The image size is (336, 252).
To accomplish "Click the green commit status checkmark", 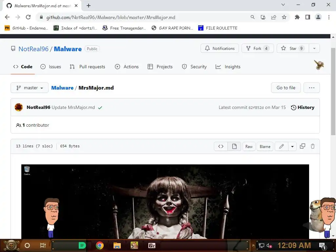I will 100,108.
